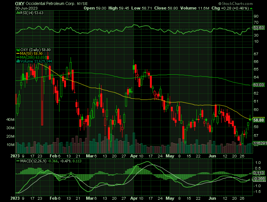The image size is (267, 202).
Task: Click the 90 level on the RSI axis
Action: click(x=256, y=16)
